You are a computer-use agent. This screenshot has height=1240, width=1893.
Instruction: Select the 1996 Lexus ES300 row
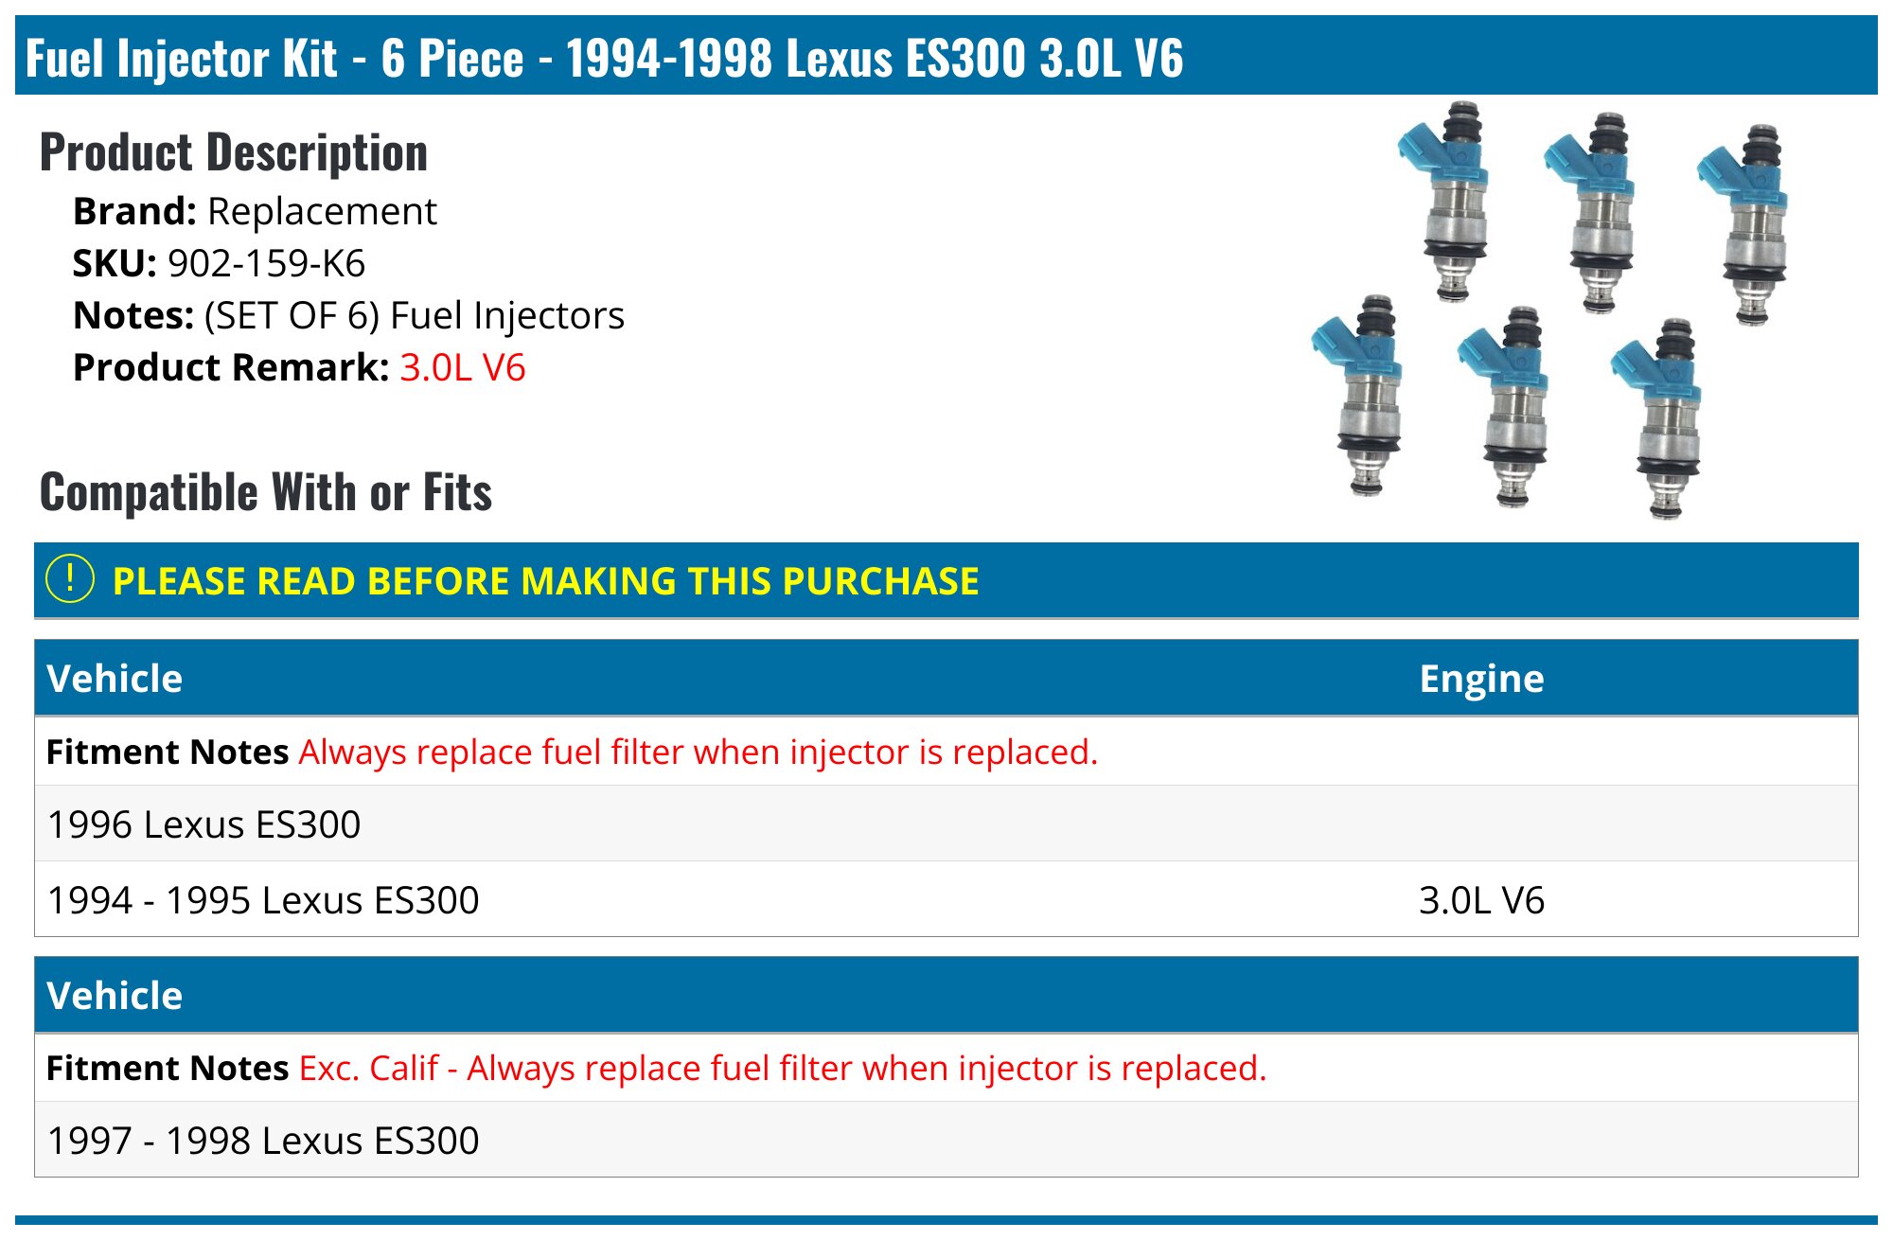(x=203, y=824)
